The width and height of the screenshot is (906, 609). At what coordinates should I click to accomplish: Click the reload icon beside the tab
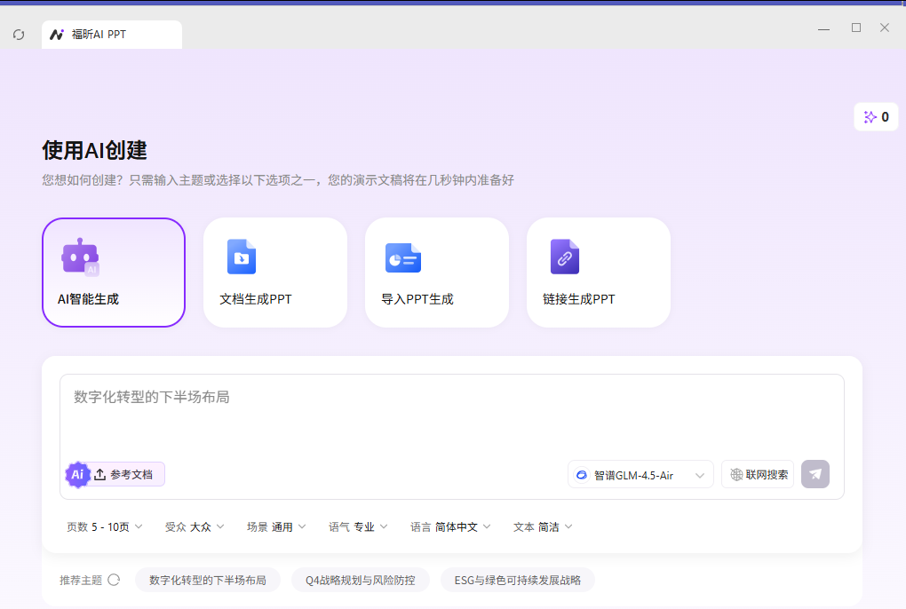pos(19,35)
